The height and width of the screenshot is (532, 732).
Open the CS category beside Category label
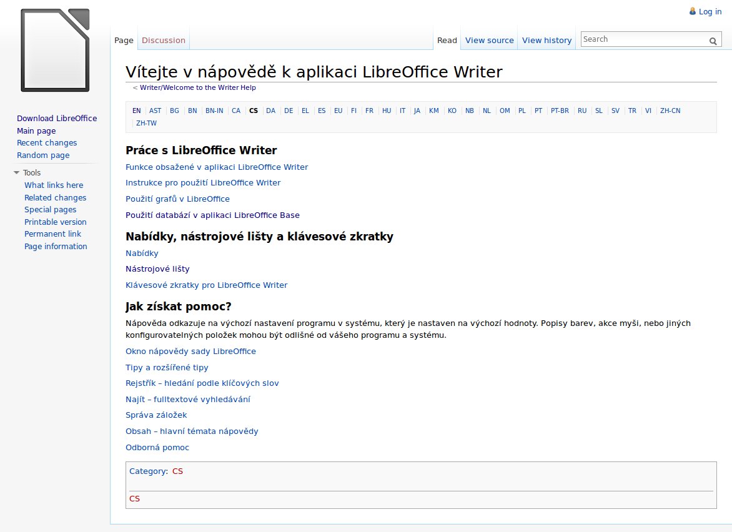point(177,471)
